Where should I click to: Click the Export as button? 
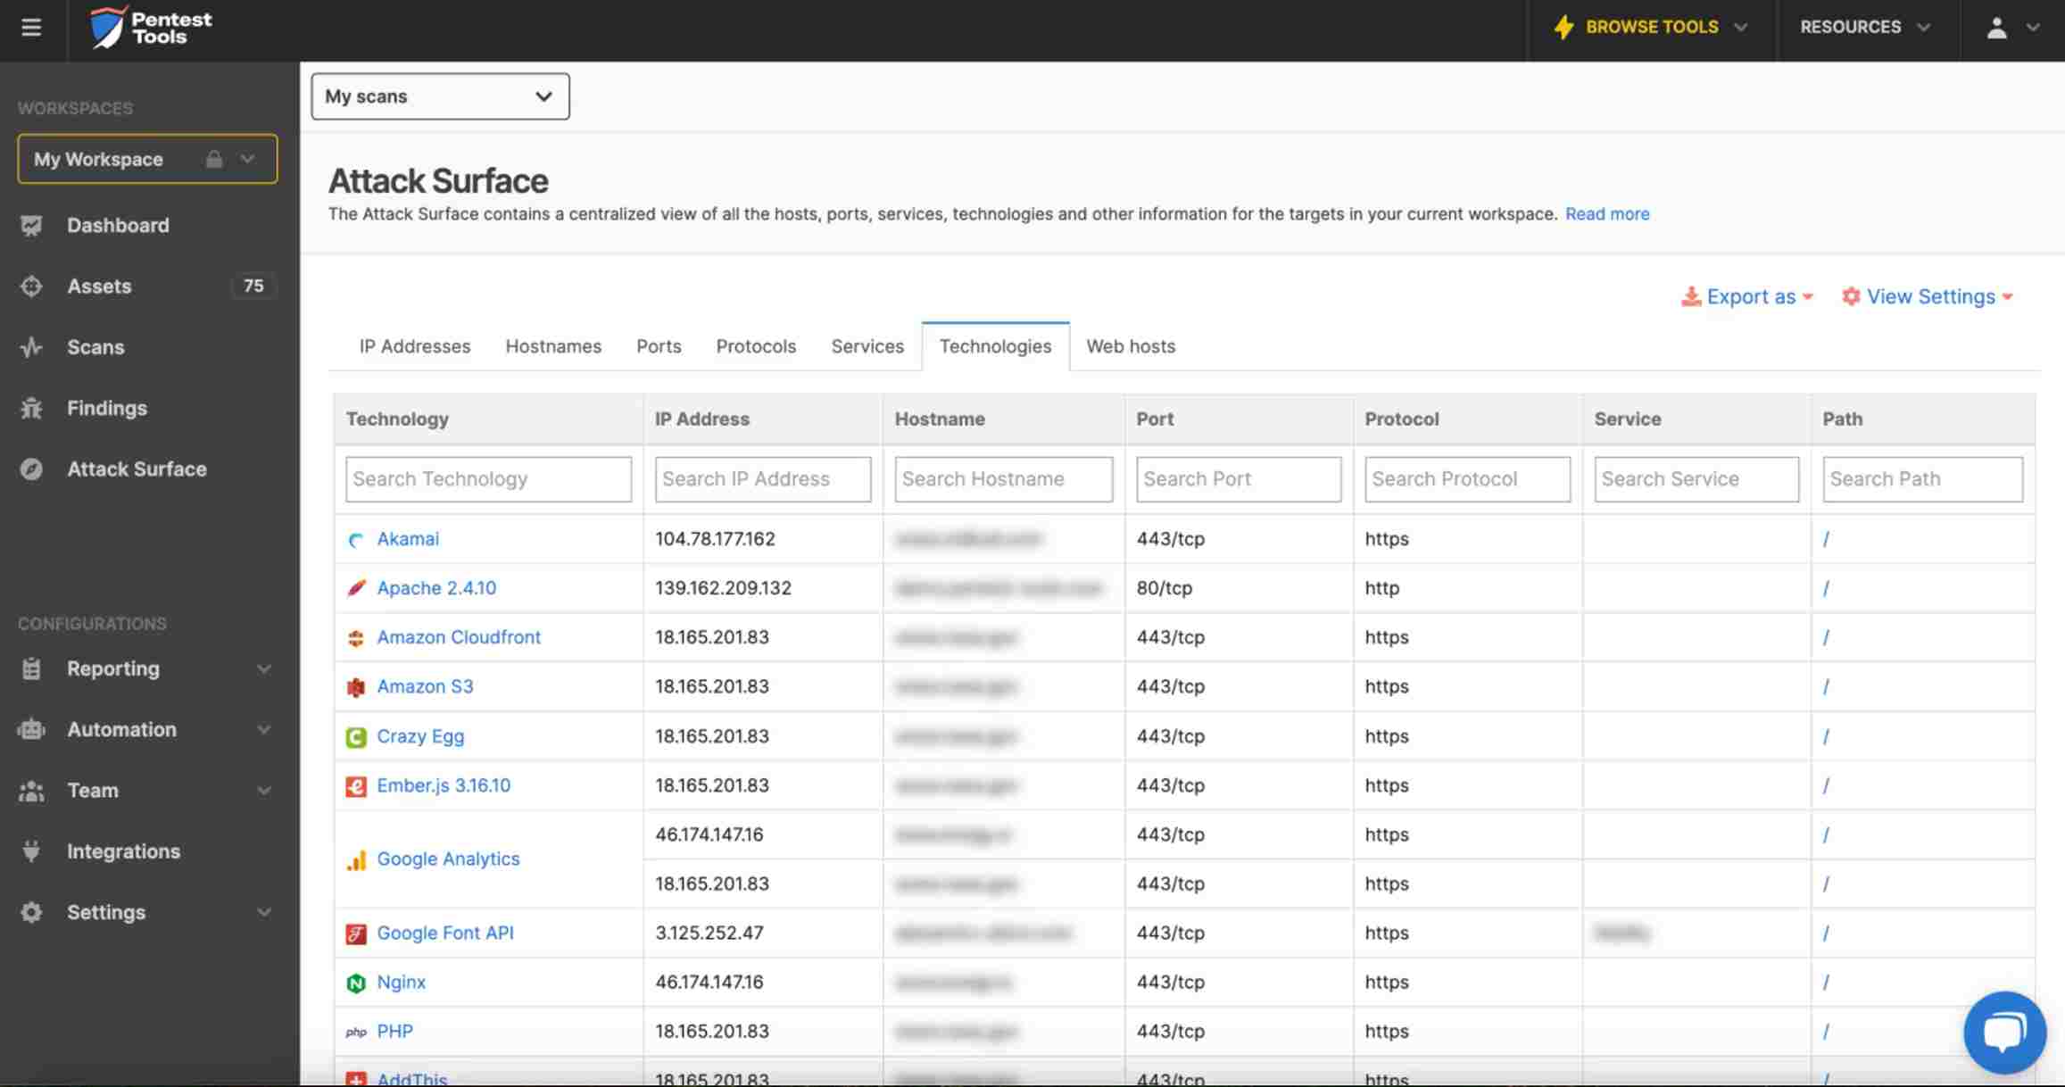point(1749,296)
